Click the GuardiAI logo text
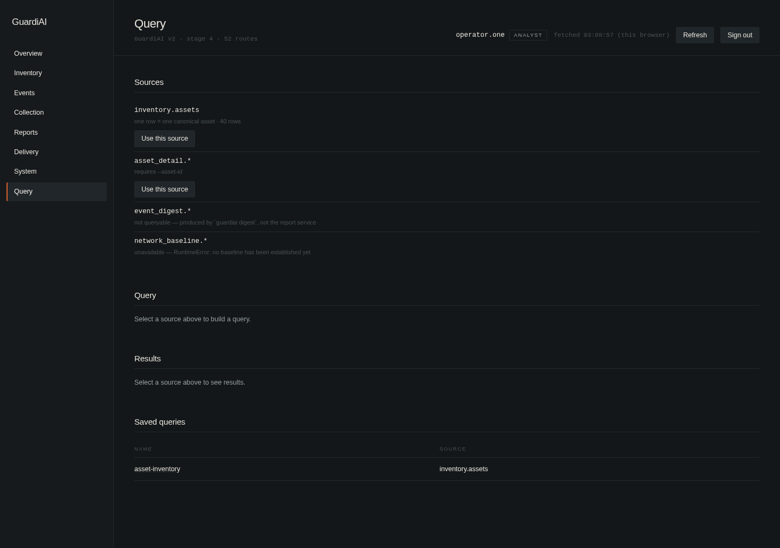The height and width of the screenshot is (548, 780). (x=29, y=22)
